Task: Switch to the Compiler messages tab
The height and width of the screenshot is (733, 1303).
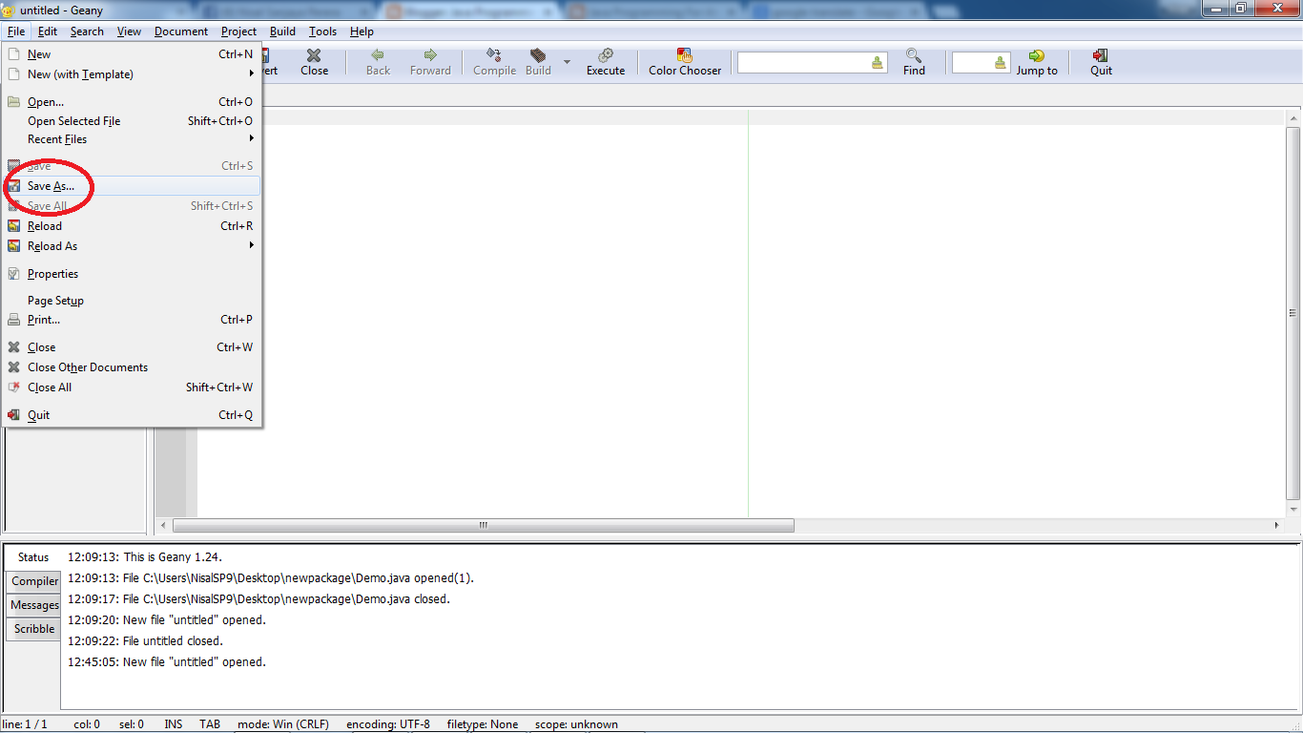Action: click(x=33, y=580)
